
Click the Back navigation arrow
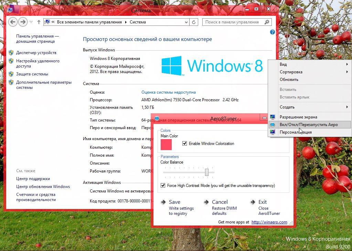coord(13,22)
